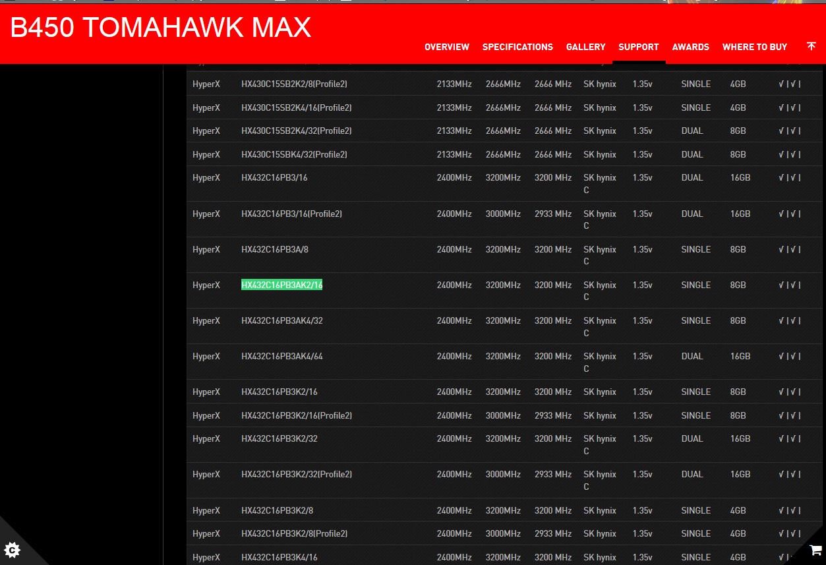Click HyperX vendor in HX432C16PB3AK2/16 row
The image size is (826, 565).
coord(206,285)
